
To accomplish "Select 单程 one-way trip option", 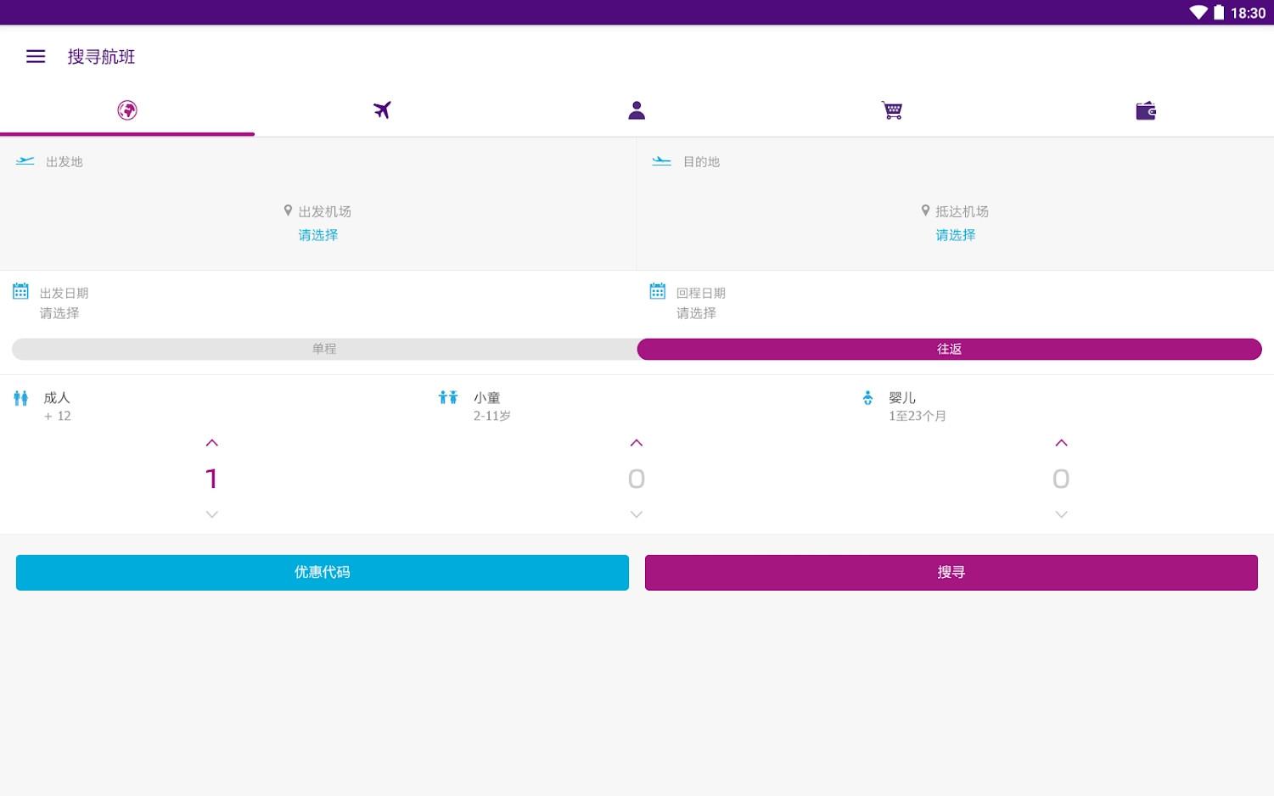I will [x=324, y=348].
